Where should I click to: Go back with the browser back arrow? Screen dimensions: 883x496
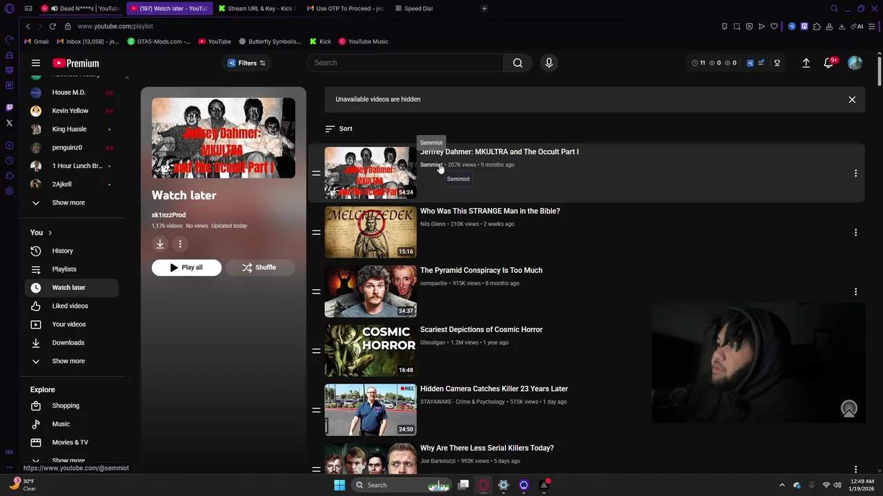click(28, 26)
